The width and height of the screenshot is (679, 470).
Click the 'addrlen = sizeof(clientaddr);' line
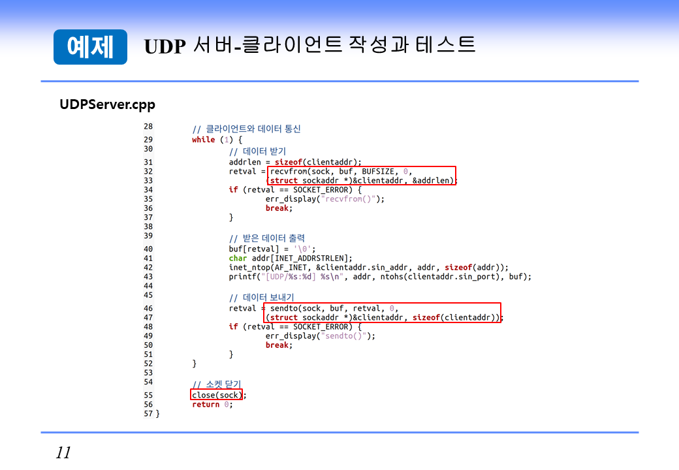click(295, 163)
